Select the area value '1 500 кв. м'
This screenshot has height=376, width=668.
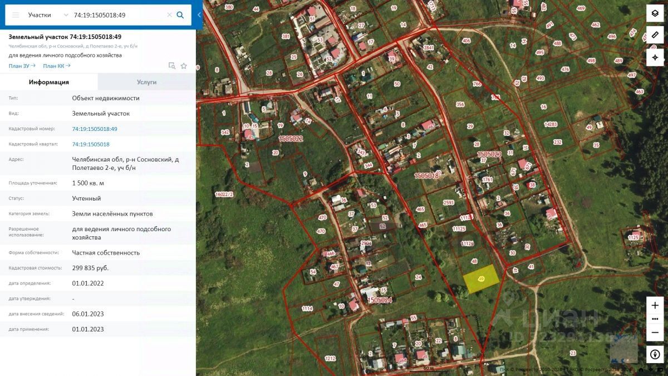point(88,183)
